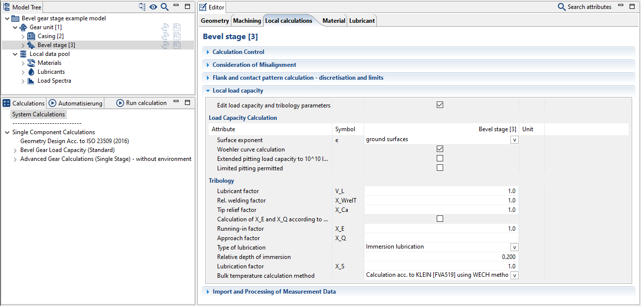
Task: Open the Model Tree search magnifier
Action: coord(164,7)
